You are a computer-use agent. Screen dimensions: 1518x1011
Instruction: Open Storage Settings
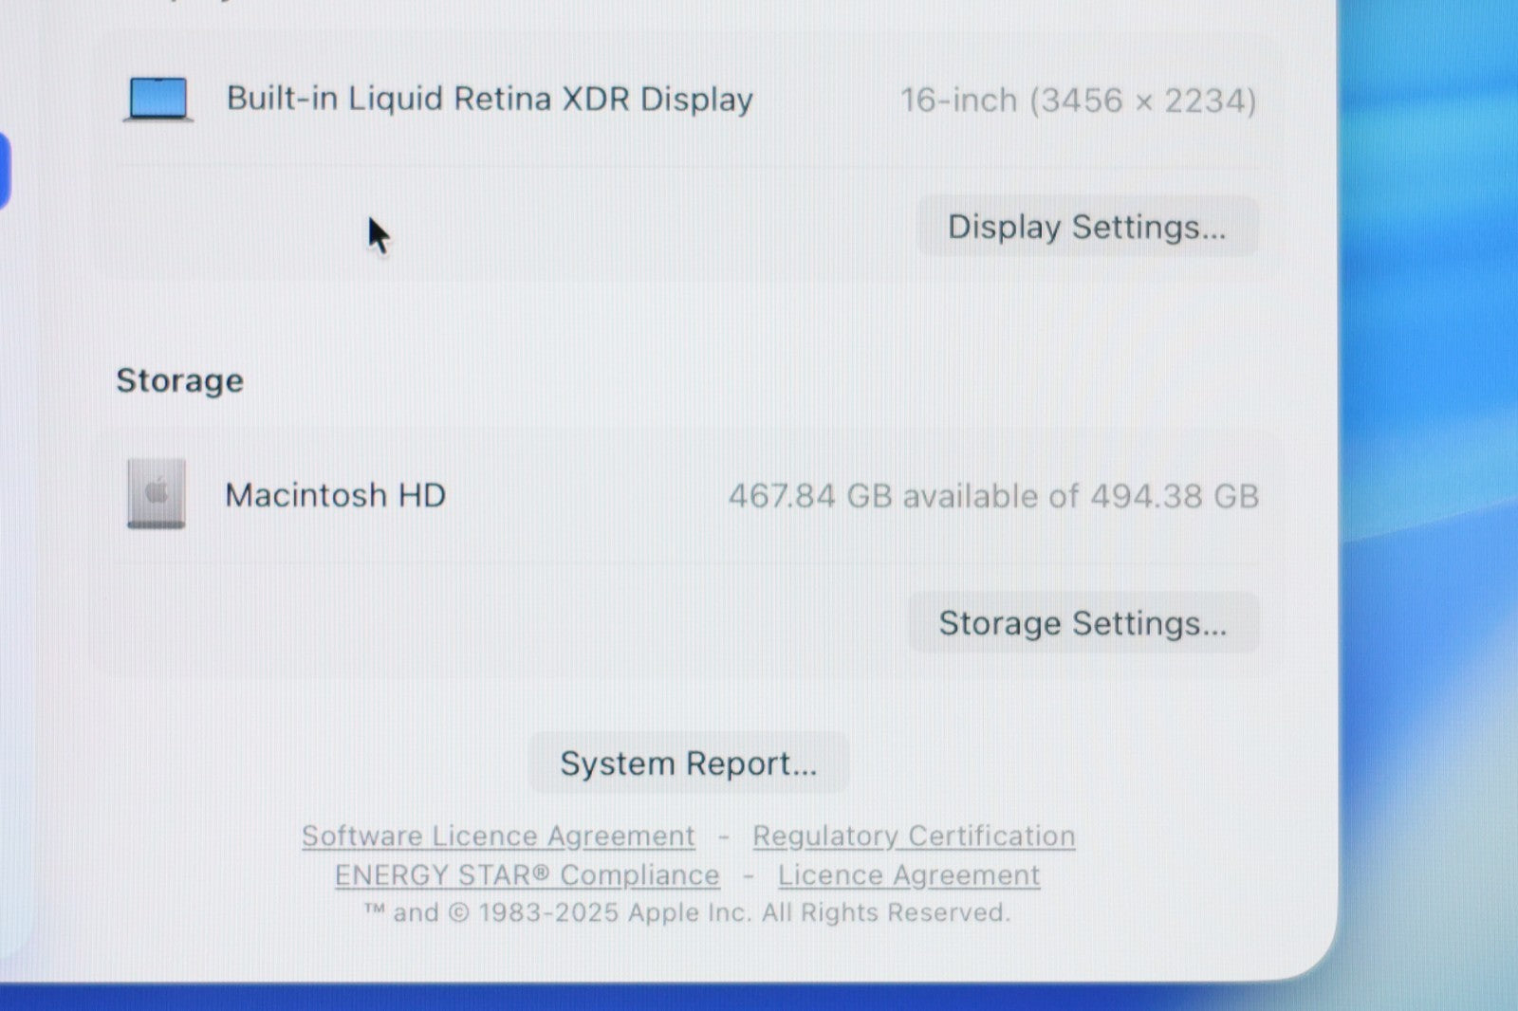(1083, 623)
